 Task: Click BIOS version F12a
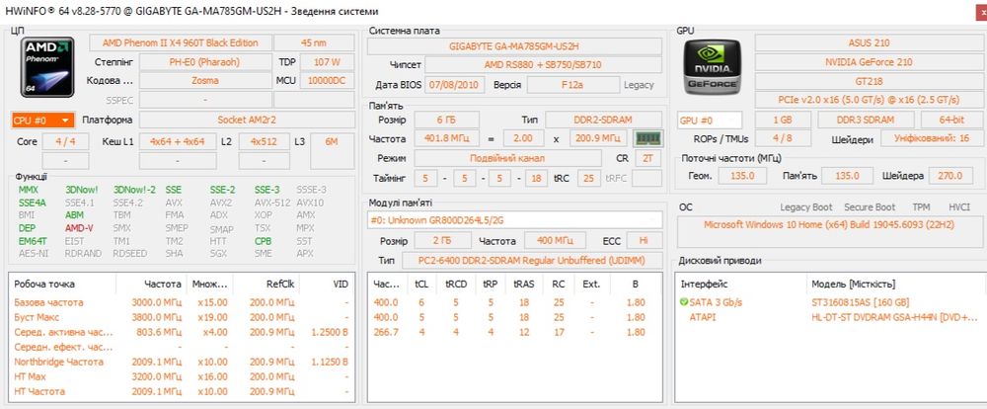(572, 85)
